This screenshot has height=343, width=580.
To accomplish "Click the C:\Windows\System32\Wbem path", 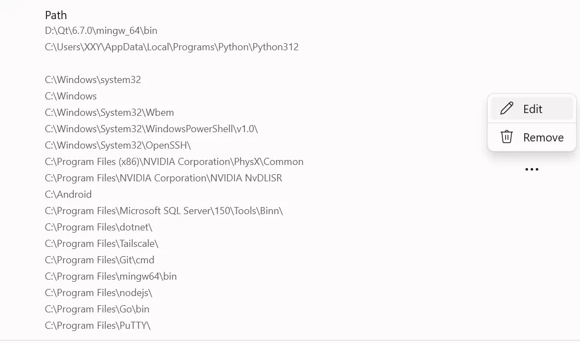I will pos(109,113).
